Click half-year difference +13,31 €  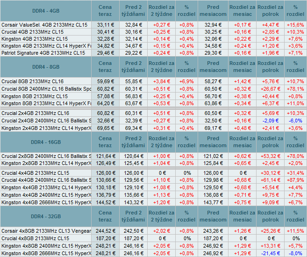click(271, 246)
